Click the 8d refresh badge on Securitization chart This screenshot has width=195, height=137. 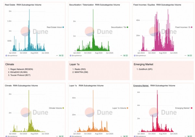[x=124, y=56]
